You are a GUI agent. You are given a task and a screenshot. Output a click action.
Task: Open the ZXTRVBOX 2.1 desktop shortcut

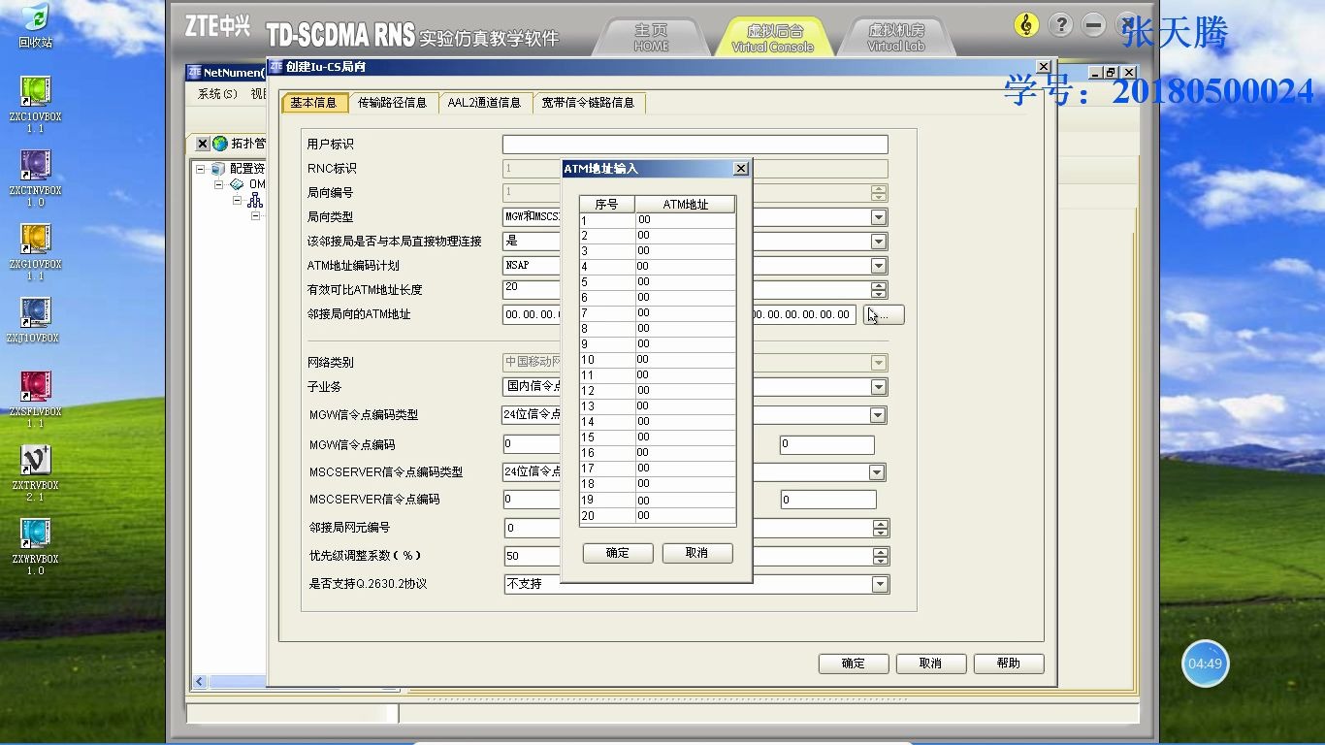(x=35, y=472)
